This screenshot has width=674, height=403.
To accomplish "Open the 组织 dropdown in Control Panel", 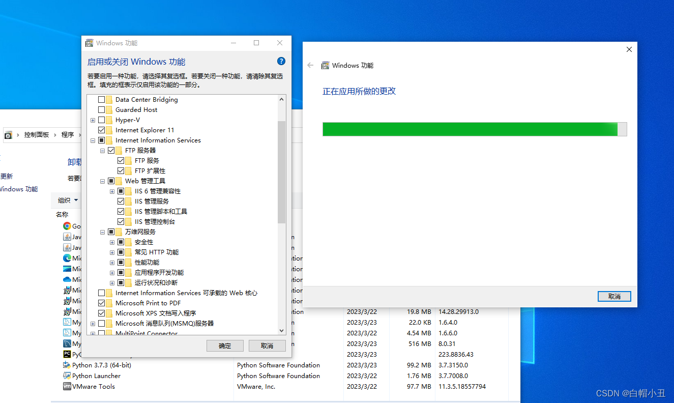I will [68, 200].
